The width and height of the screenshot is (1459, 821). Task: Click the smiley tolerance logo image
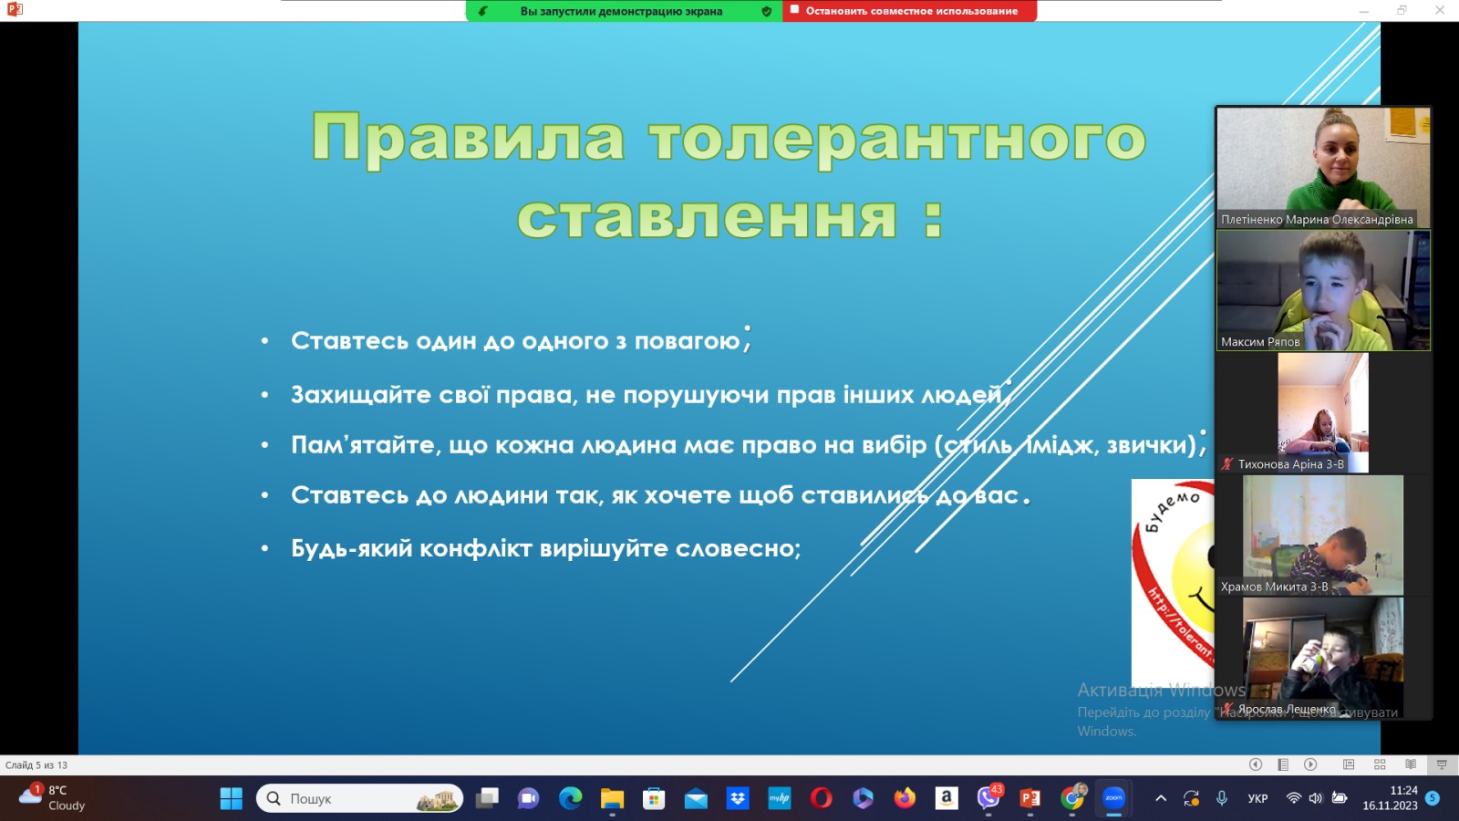pos(1173,584)
